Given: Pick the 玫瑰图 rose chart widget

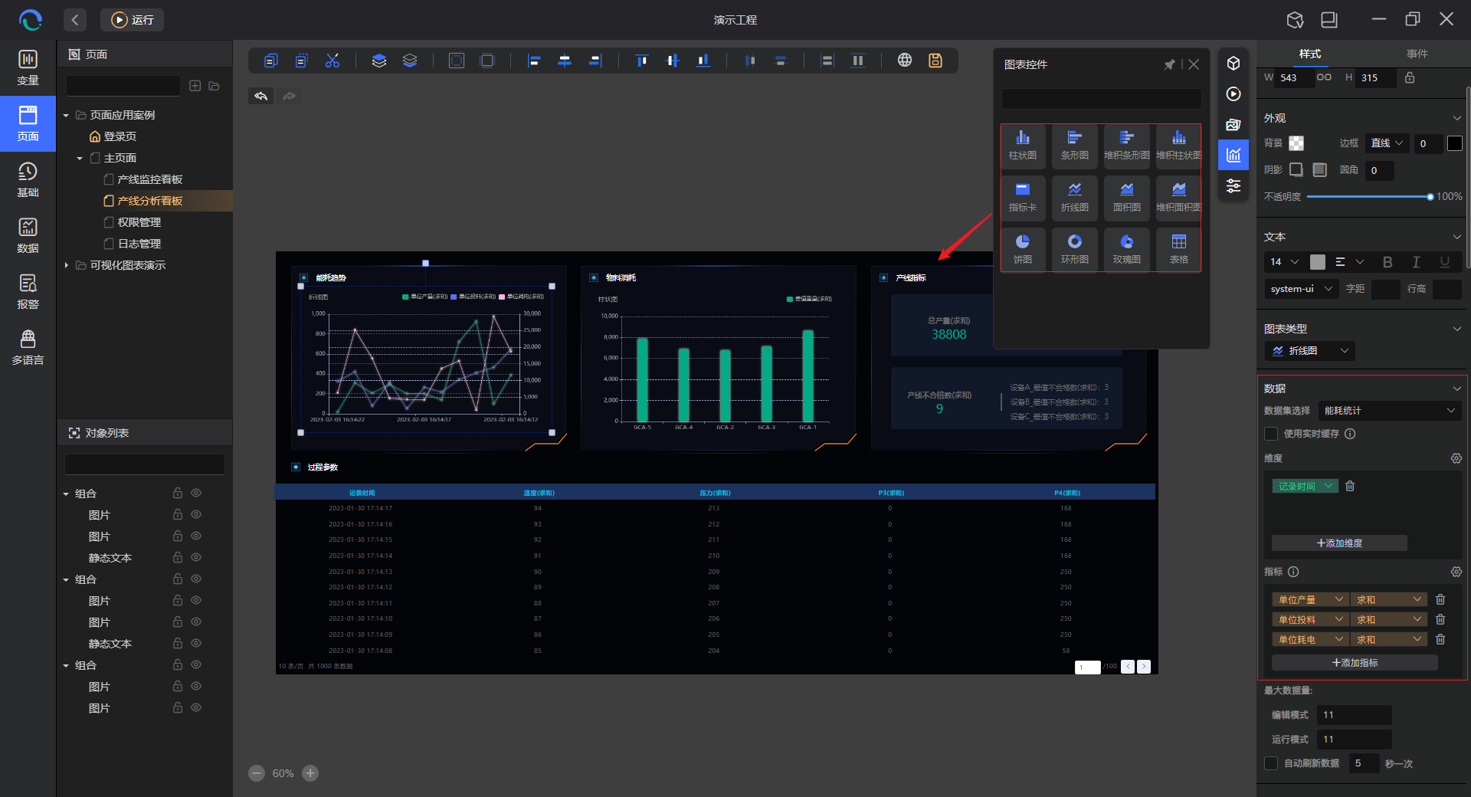Looking at the screenshot, I should click(x=1126, y=249).
